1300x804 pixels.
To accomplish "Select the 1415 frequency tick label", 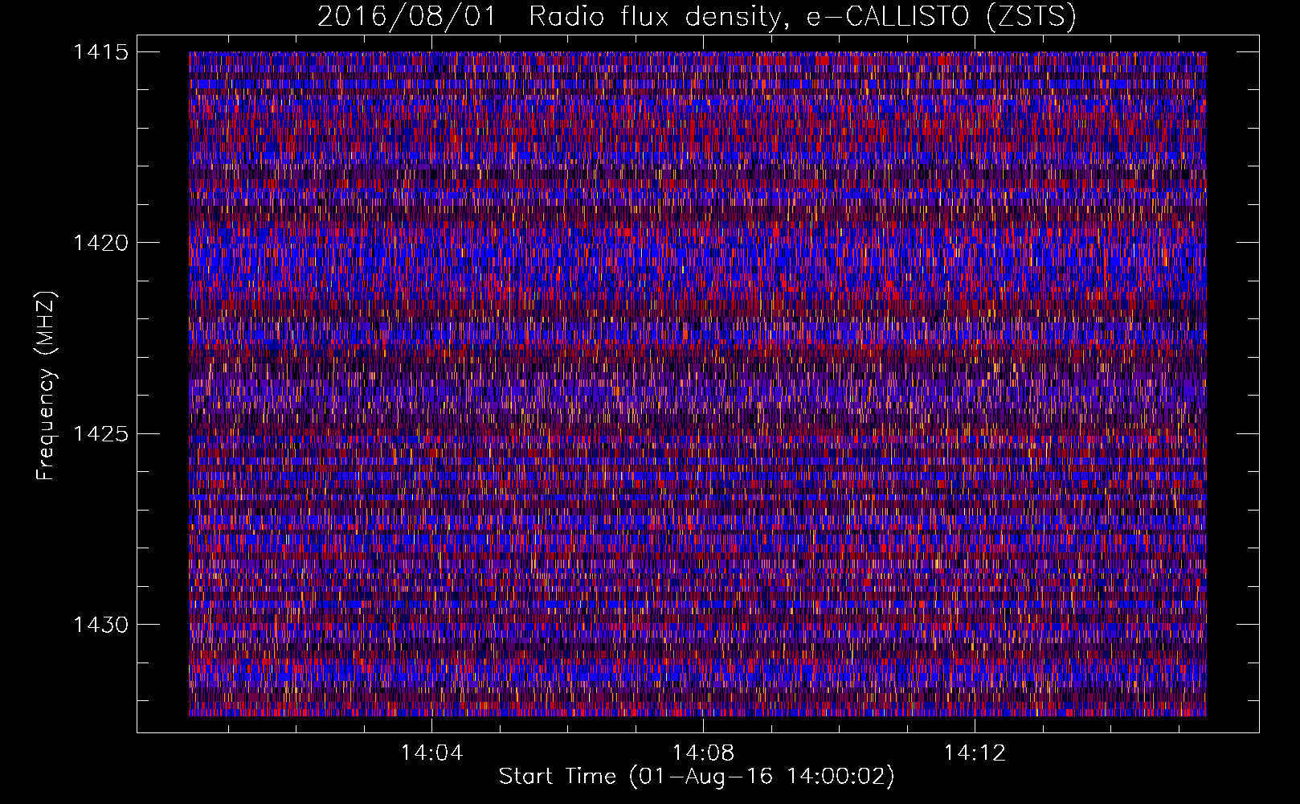I will 101,52.
